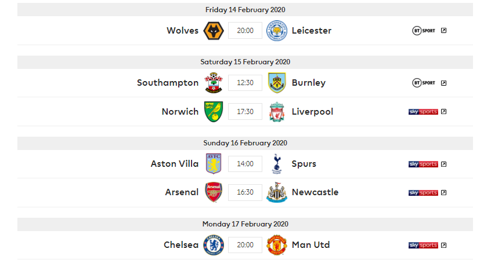This screenshot has height=267, width=491.
Task: Open the Sky Sports link for Norwich v Liverpool
Action: click(423, 112)
